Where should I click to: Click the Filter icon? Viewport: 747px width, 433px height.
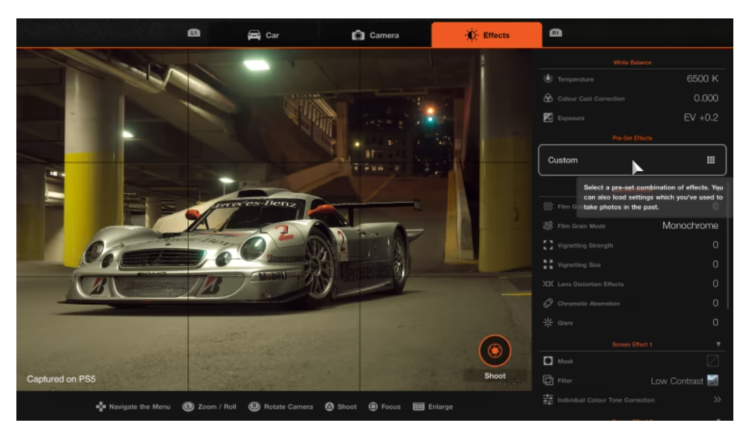(x=548, y=380)
